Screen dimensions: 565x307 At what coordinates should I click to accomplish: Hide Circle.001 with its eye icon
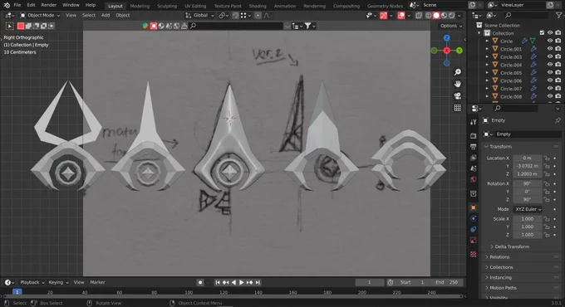(550, 49)
